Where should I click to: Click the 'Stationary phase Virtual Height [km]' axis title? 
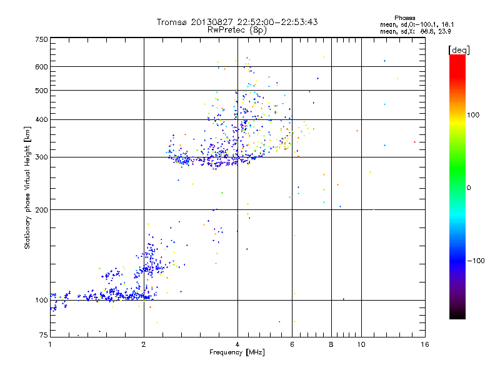(x=27, y=187)
